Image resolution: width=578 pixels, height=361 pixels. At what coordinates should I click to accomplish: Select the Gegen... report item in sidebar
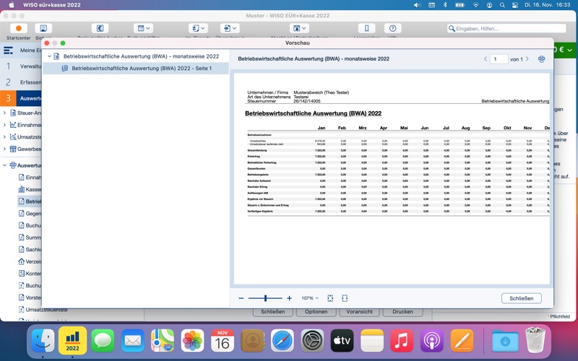[30, 214]
